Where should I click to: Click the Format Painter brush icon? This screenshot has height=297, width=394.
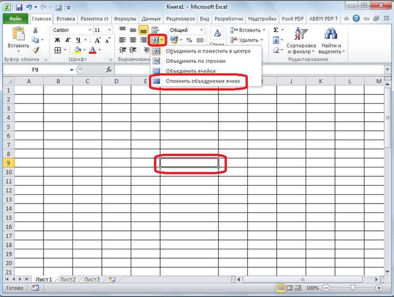click(x=36, y=50)
